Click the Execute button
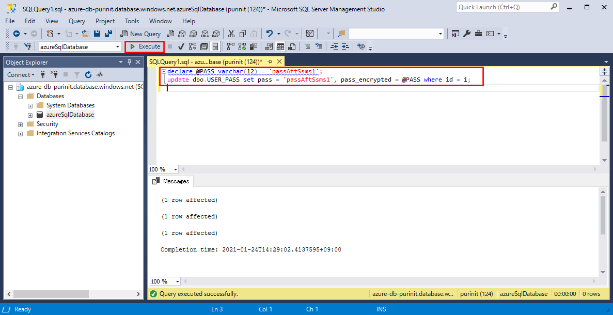The width and height of the screenshot is (613, 315). (145, 46)
